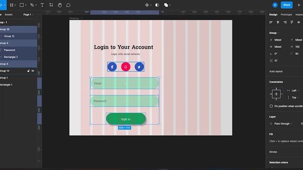Click Align horizontal centers icon
Image resolution: width=303 pixels, height=170 pixels.
(278, 22)
